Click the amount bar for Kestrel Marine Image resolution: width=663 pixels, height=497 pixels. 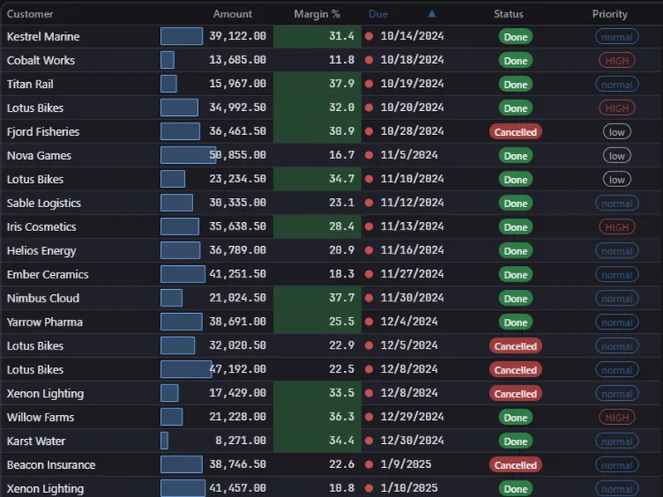click(x=181, y=36)
